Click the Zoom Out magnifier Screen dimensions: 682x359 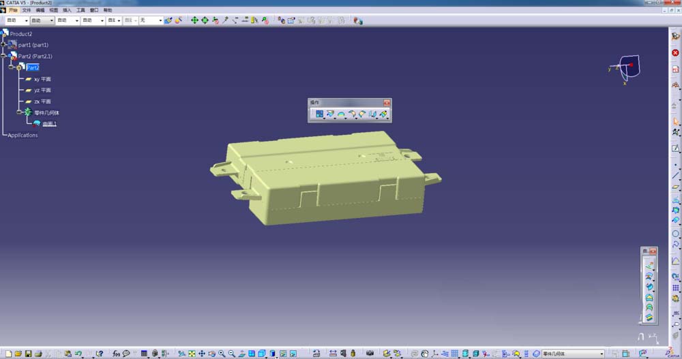(x=232, y=354)
